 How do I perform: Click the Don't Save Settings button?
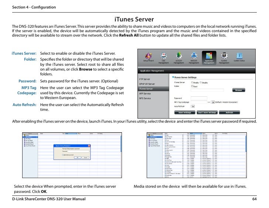(x=207, y=112)
